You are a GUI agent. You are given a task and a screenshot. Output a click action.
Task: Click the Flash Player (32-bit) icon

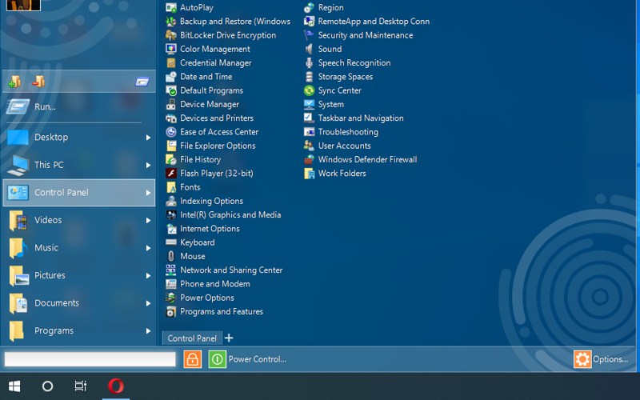tap(171, 174)
